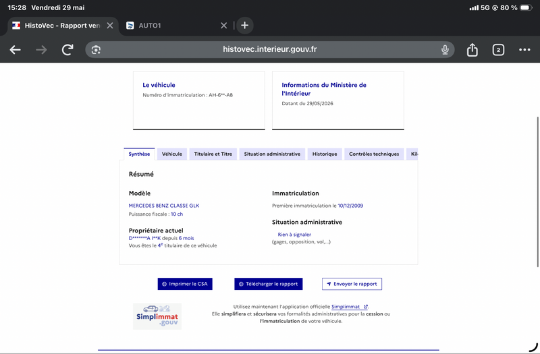Switch to the Historique tab
Image resolution: width=540 pixels, height=354 pixels.
pos(325,154)
